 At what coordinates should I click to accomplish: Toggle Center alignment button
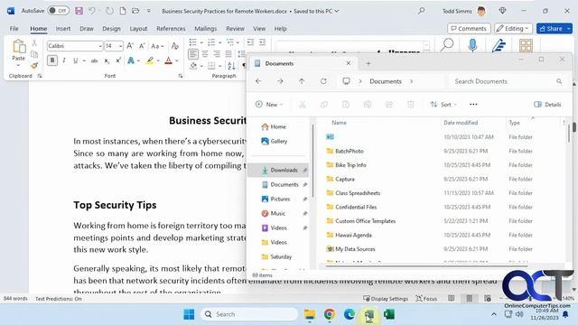205,54
